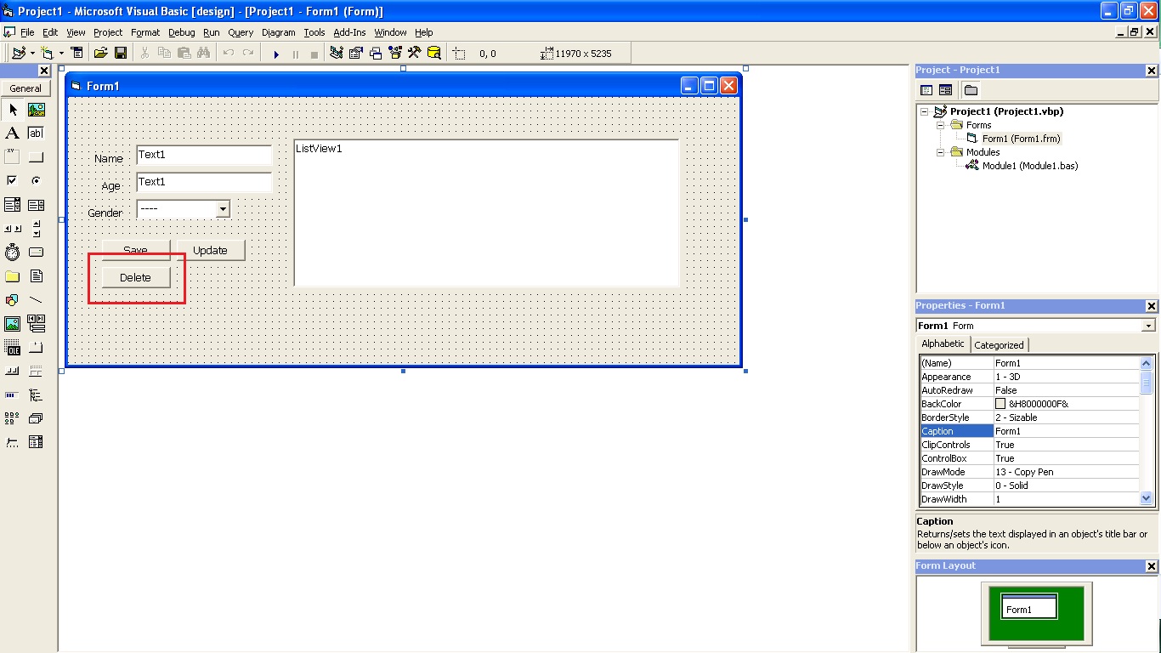Open the Debug menu
The width and height of the screenshot is (1161, 653).
point(181,32)
